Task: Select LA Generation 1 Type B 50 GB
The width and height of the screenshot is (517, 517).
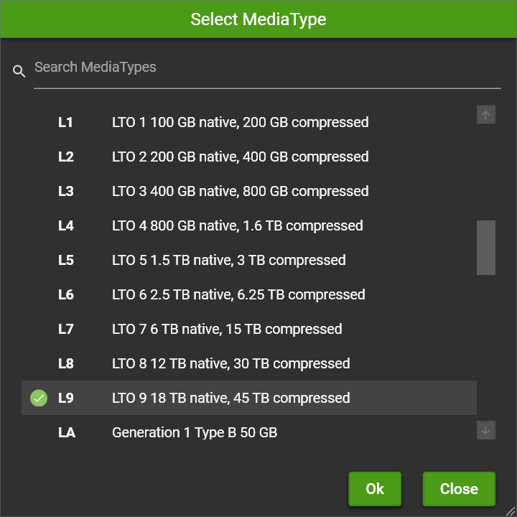Action: pos(249,432)
